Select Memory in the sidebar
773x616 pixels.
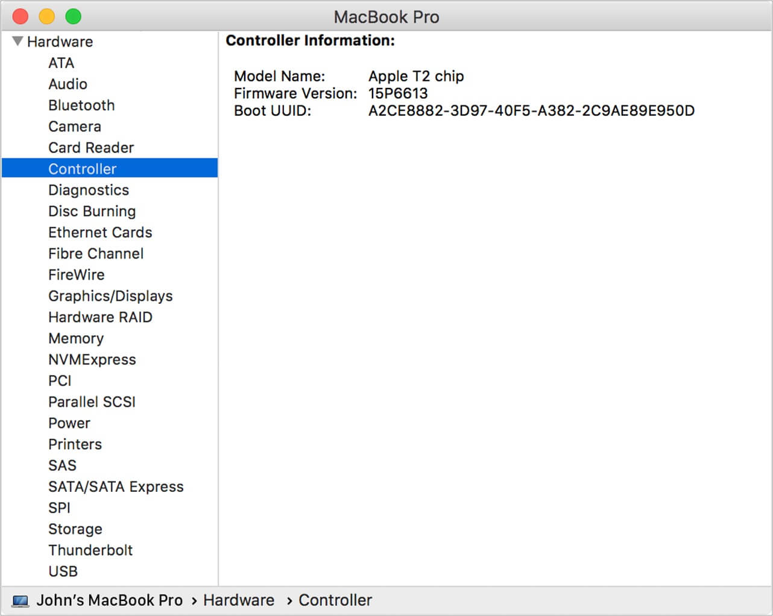tap(76, 338)
